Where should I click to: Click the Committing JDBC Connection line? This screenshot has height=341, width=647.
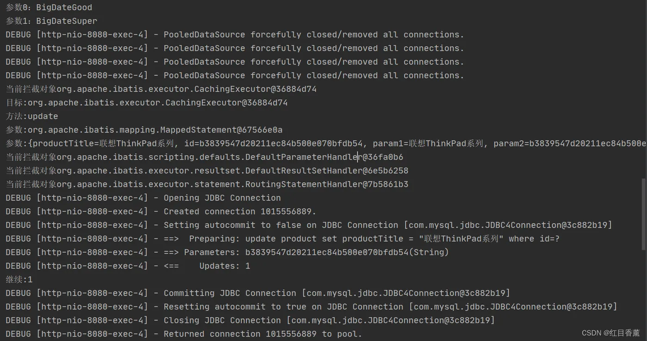pyautogui.click(x=258, y=293)
